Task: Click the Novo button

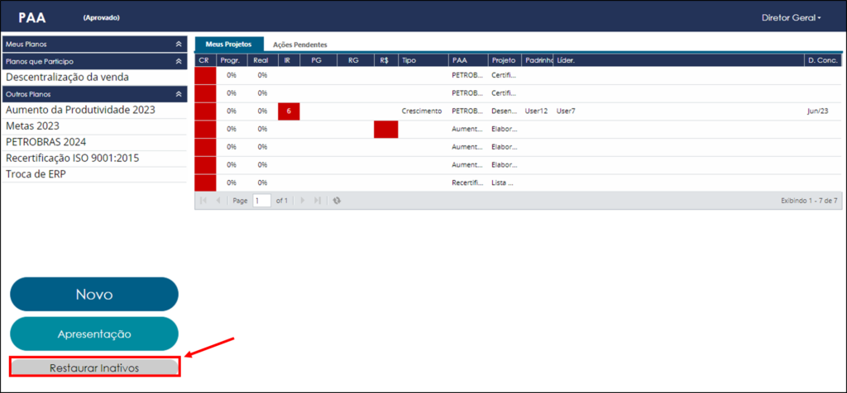Action: click(x=94, y=295)
